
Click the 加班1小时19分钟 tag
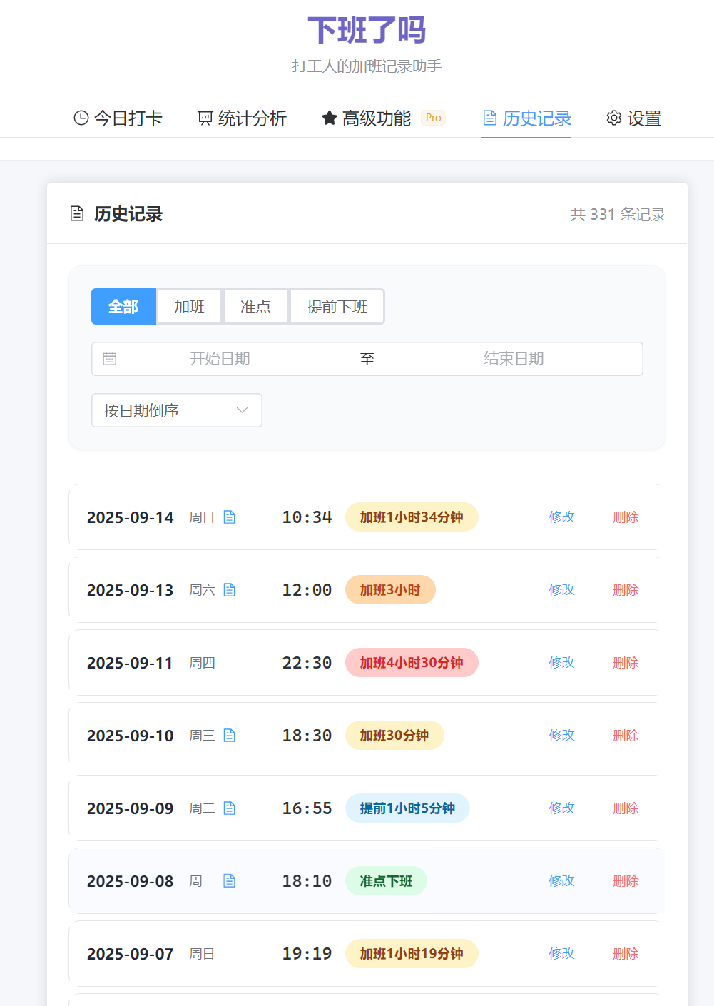click(x=412, y=954)
